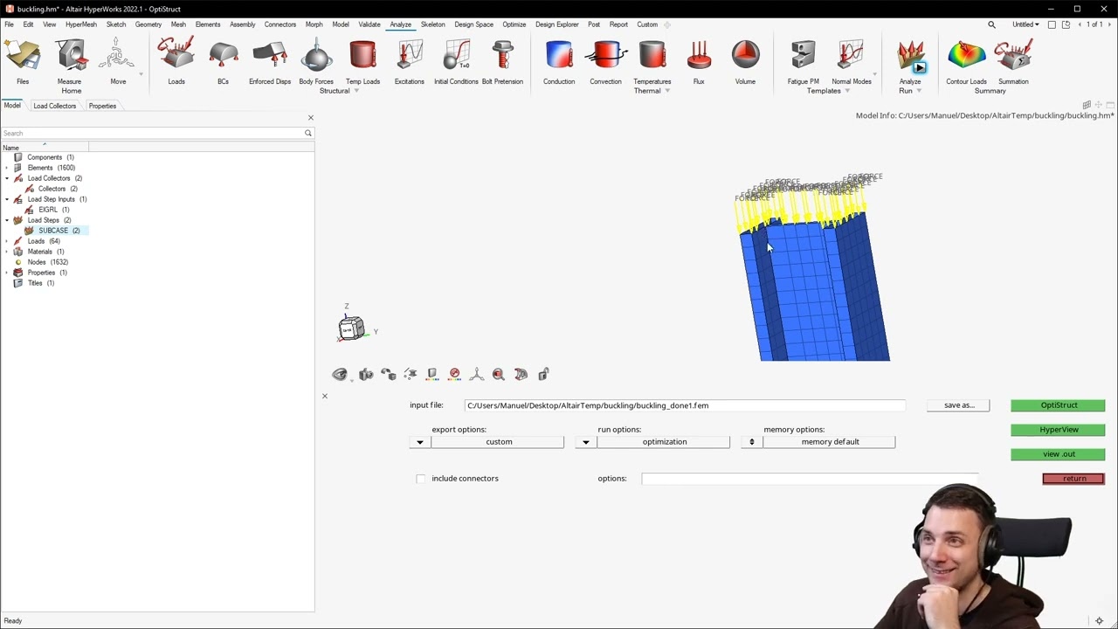Click the input file path field
Screen dimensions: 1118x629
pyautogui.click(x=685, y=405)
